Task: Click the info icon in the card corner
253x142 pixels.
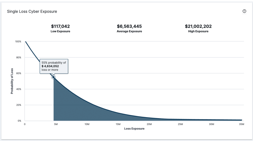Action: click(x=244, y=11)
